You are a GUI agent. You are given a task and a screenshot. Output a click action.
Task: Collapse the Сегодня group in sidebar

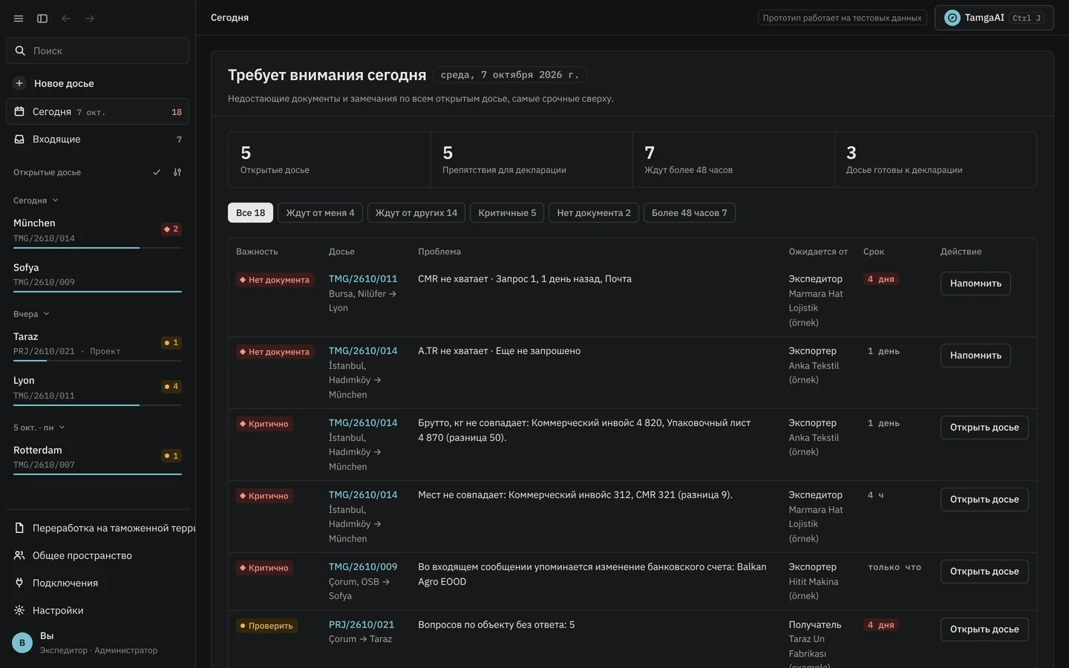(36, 200)
